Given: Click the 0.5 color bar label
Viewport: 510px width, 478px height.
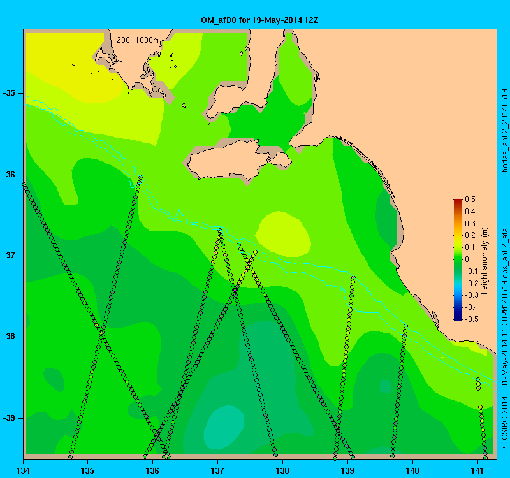Looking at the screenshot, I should pyautogui.click(x=470, y=199).
